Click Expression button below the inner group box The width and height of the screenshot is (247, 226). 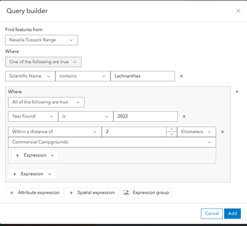(x=32, y=174)
